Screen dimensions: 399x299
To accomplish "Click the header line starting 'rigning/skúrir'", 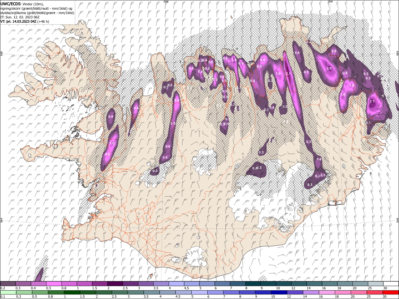I will (37, 8).
